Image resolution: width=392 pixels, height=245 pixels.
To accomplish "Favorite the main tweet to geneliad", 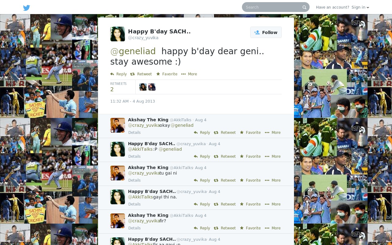I will click(167, 74).
